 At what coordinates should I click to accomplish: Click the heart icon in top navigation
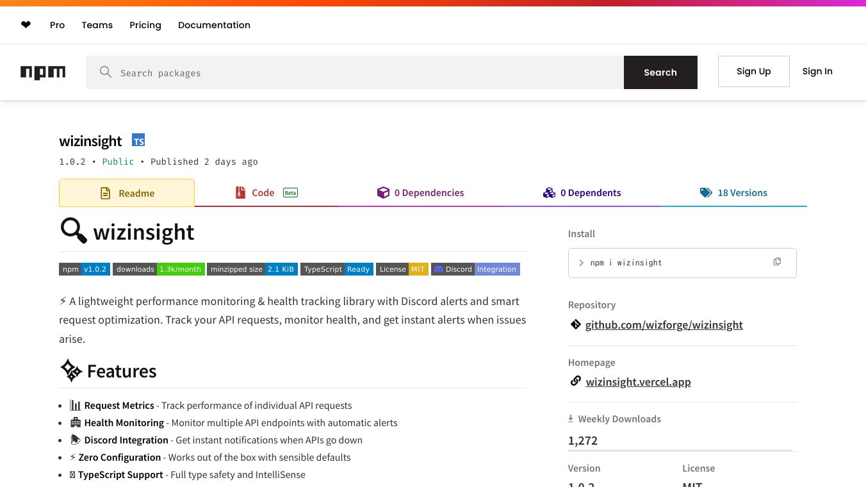click(x=26, y=25)
